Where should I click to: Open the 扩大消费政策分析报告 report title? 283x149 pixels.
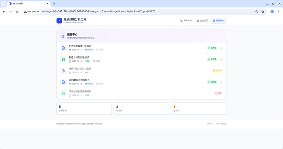(80, 46)
